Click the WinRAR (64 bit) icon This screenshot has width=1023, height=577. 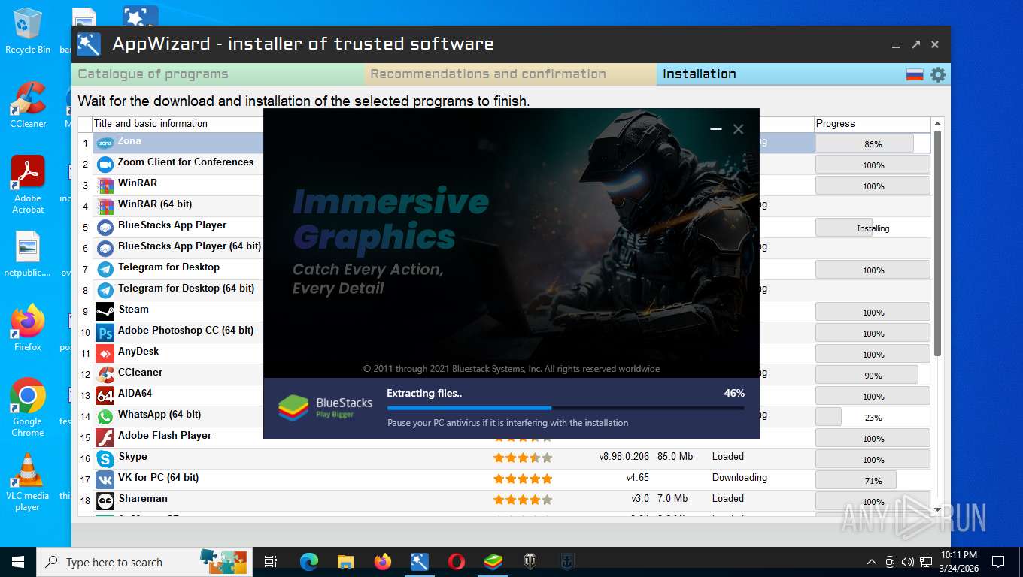coord(105,206)
